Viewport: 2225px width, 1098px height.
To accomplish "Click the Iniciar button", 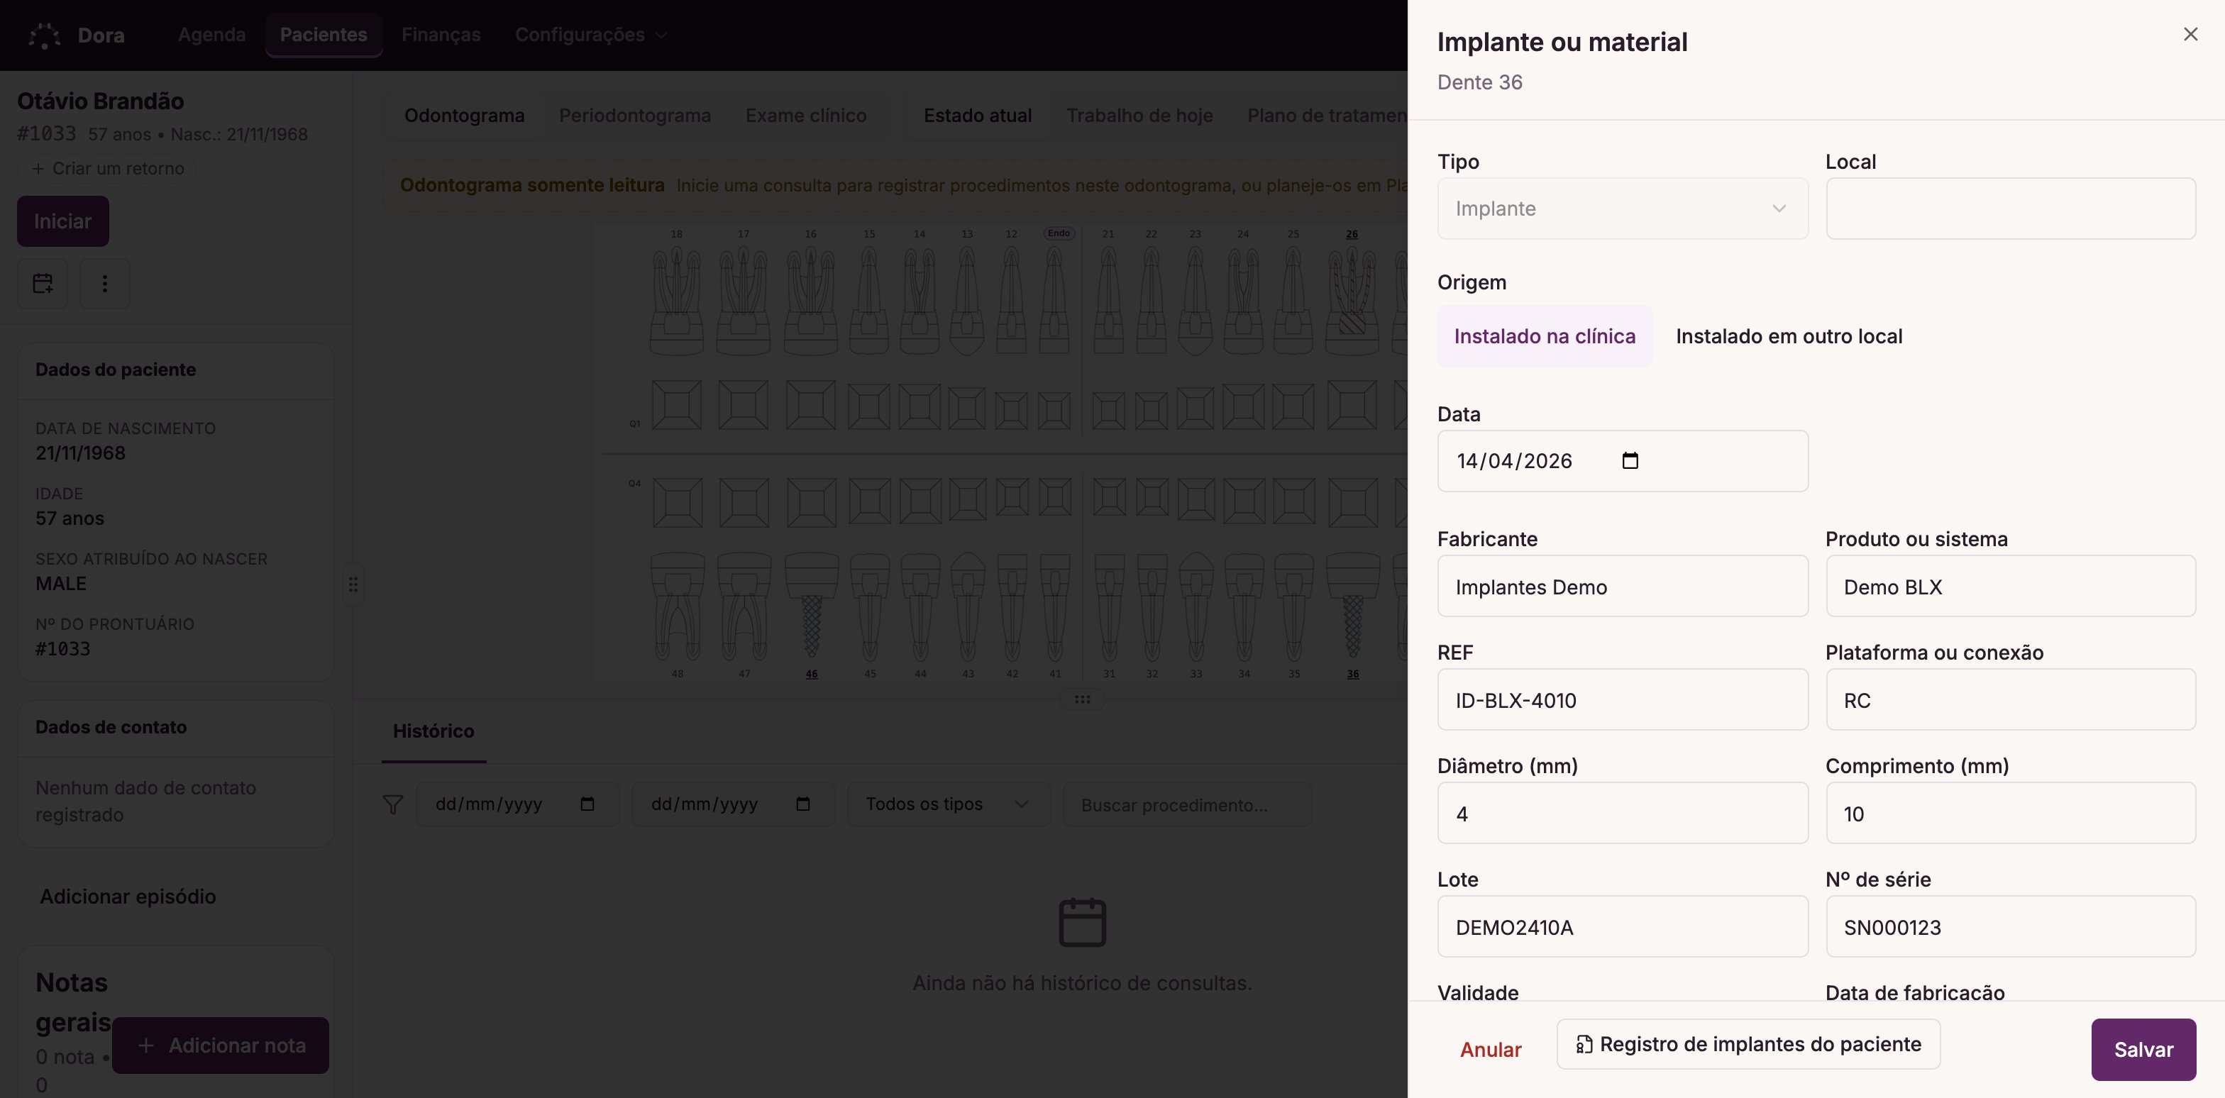I will coord(63,221).
